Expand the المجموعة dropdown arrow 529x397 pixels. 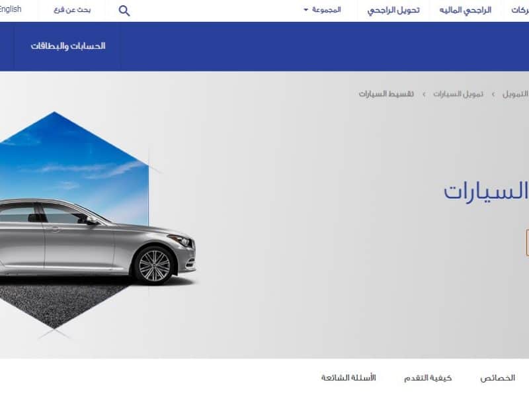click(x=306, y=10)
